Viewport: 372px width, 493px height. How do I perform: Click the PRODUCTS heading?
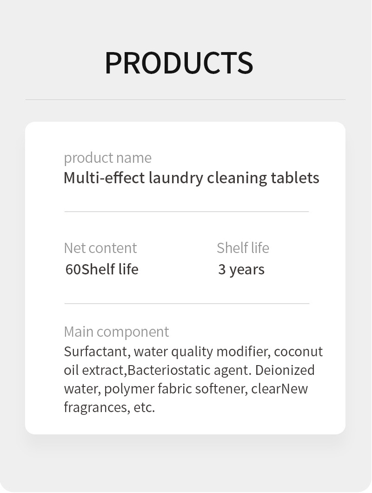tap(179, 62)
